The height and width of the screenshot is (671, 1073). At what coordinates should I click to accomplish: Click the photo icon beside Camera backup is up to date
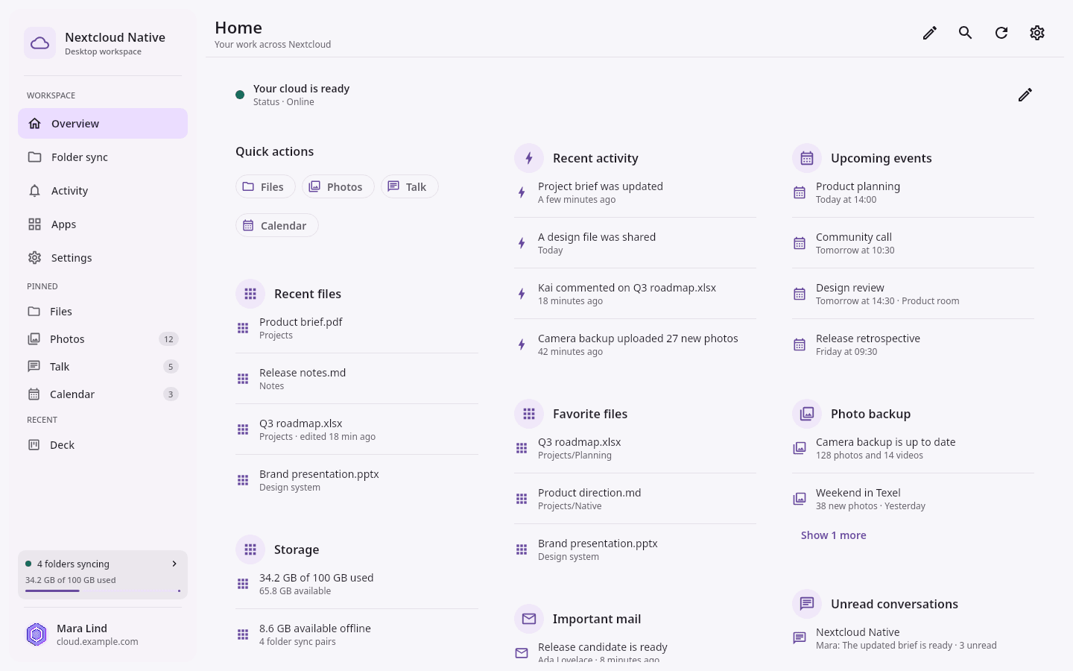pyautogui.click(x=800, y=448)
